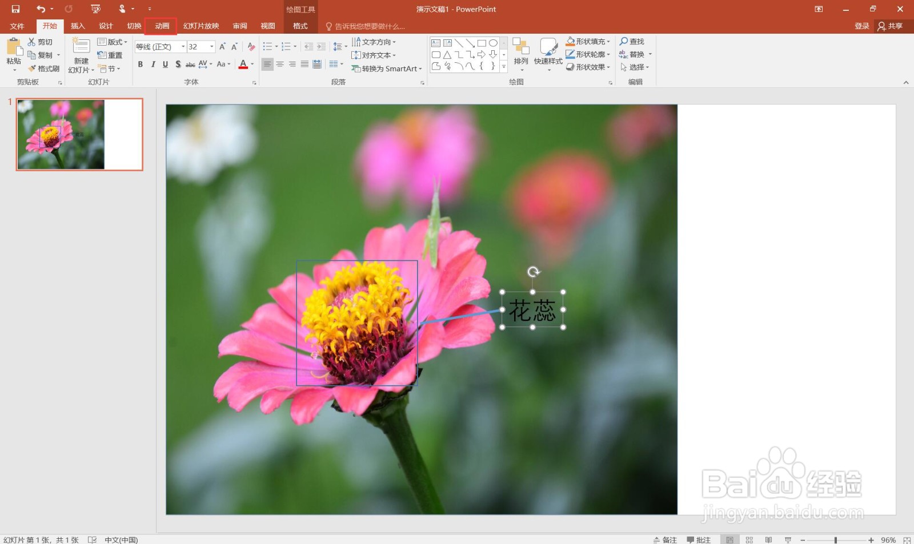Click the Save icon in quick access toolbar

pos(15,9)
